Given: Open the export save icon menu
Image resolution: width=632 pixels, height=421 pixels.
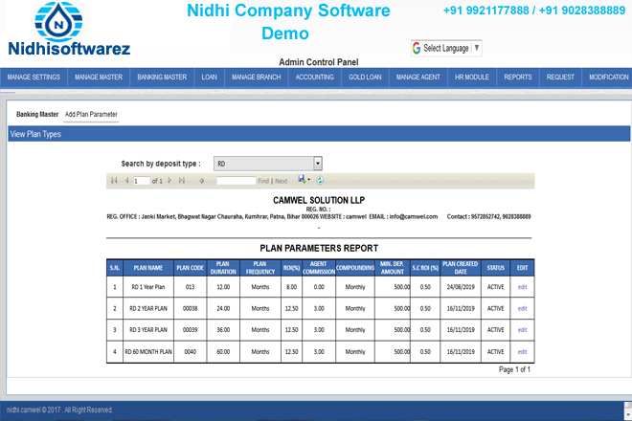Looking at the screenshot, I should tap(304, 180).
